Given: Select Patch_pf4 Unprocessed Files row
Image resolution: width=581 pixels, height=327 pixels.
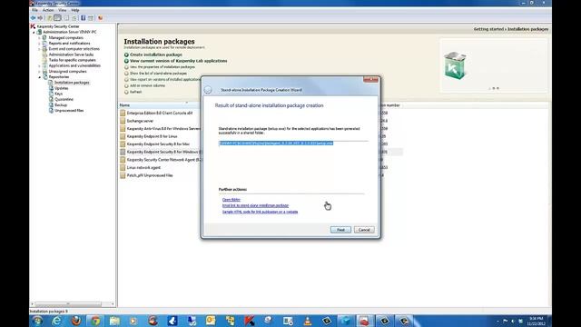Looking at the screenshot, I should pyautogui.click(x=150, y=175).
